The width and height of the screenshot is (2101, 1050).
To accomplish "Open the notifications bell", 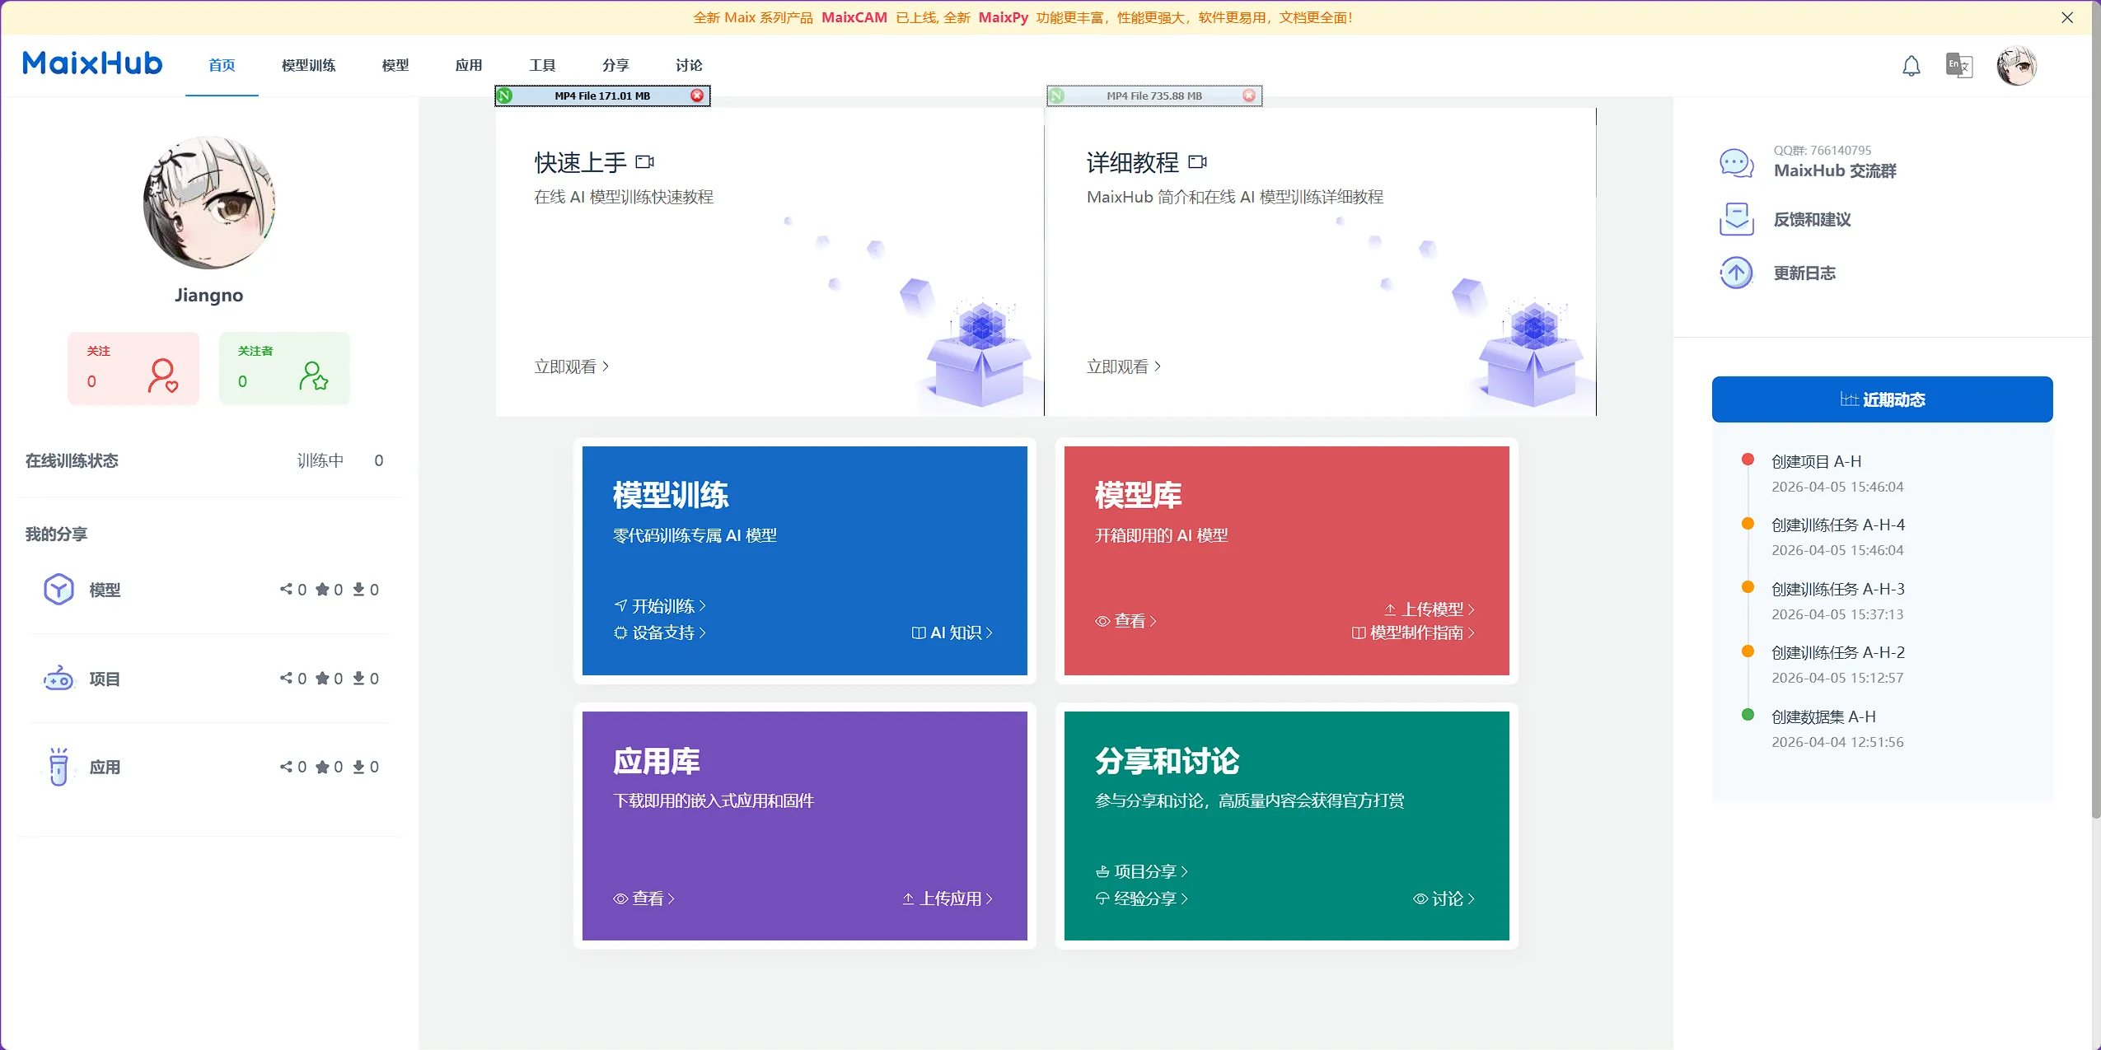I will pyautogui.click(x=1911, y=66).
